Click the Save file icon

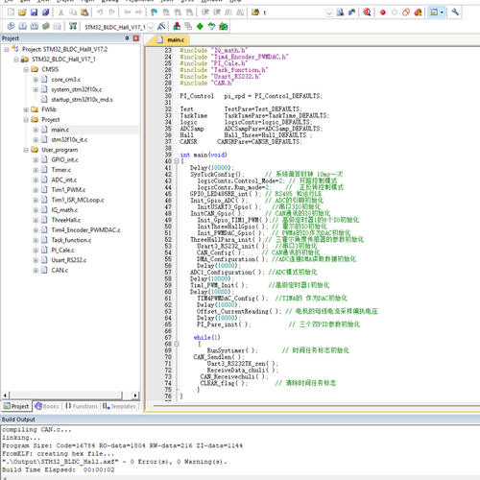point(34,12)
